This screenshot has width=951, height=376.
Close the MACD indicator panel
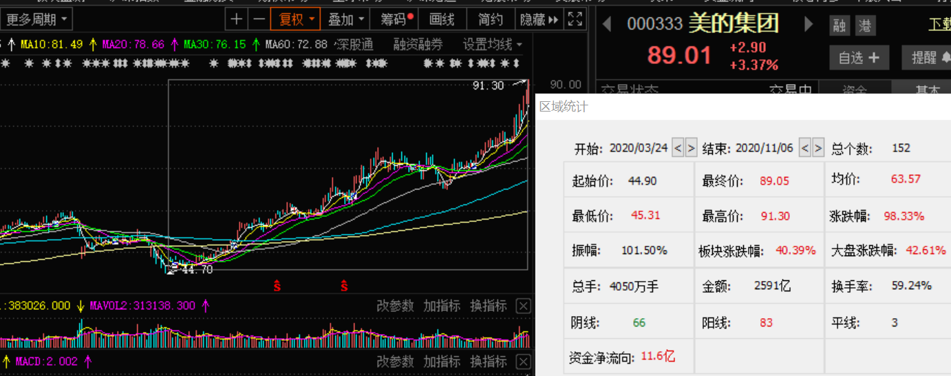pyautogui.click(x=523, y=362)
